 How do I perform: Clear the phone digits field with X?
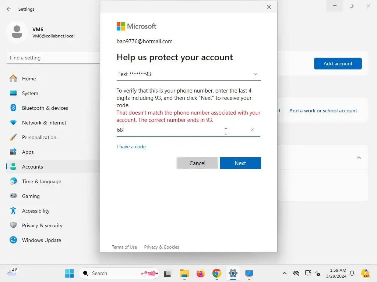point(252,130)
